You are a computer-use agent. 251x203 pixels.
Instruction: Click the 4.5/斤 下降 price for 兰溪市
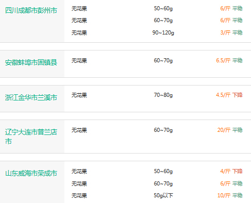coord(229,95)
